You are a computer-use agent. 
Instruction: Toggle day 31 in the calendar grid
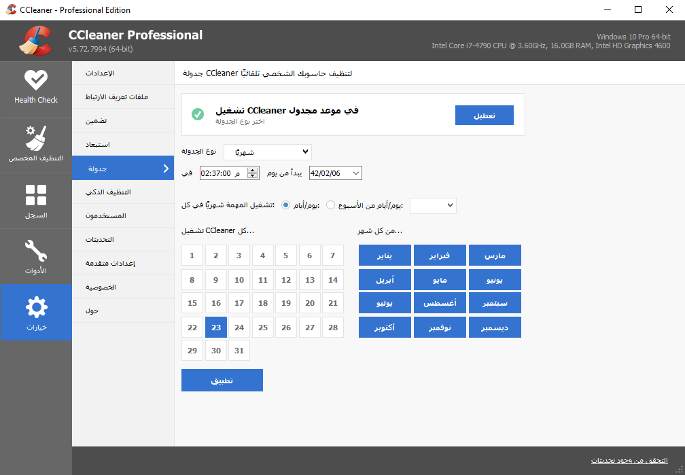point(239,351)
